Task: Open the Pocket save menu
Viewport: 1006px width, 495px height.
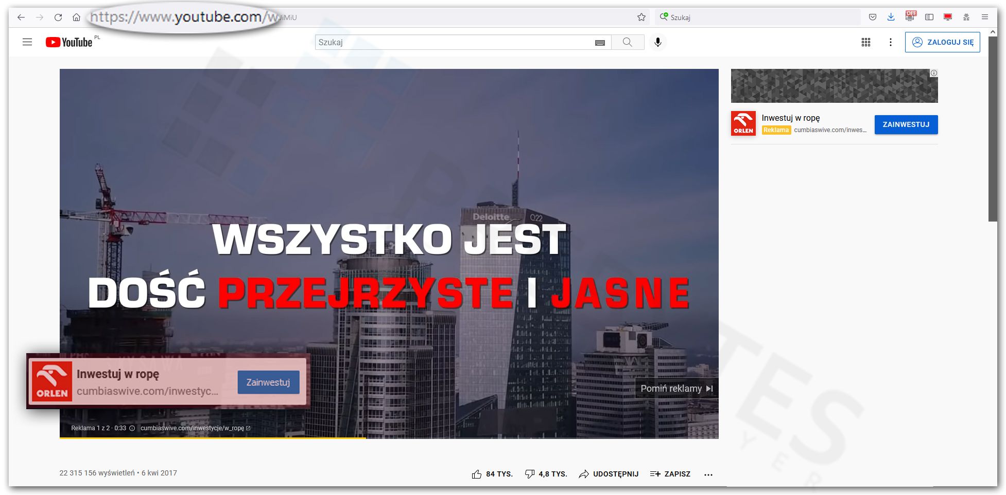Action: 872,16
